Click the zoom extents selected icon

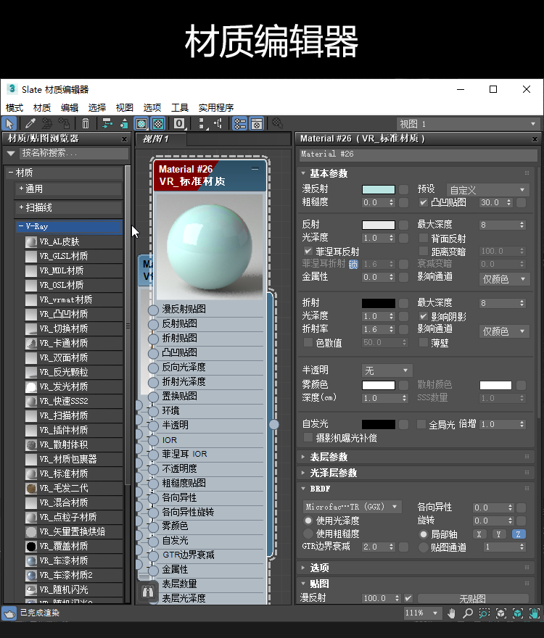pyautogui.click(x=518, y=613)
